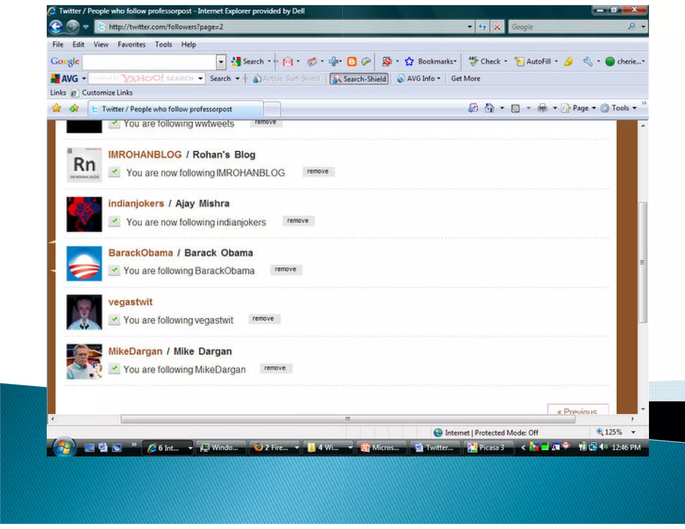Click the AVG Yahoo search field
The width and height of the screenshot is (685, 529).
click(x=143, y=79)
